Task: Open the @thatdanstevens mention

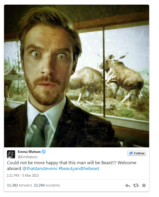Action: coord(40,169)
